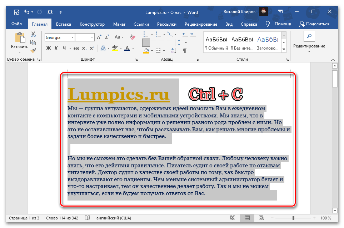Insert symbol with the Omega icon
The height and width of the screenshot is (228, 344).
pyautogui.click(x=50, y=12)
